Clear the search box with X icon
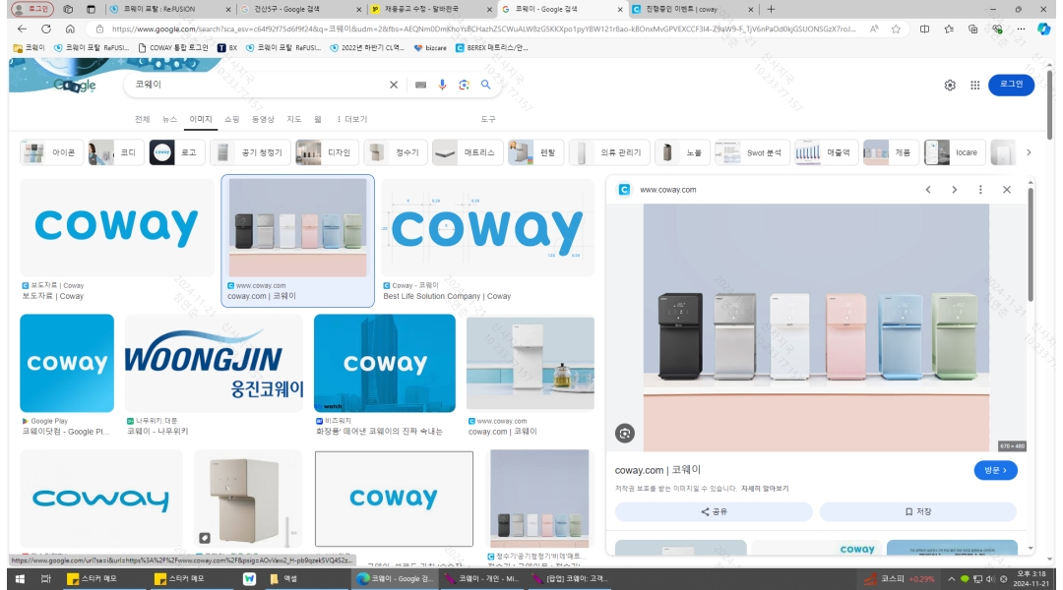This screenshot has height=590, width=1063. coord(394,86)
